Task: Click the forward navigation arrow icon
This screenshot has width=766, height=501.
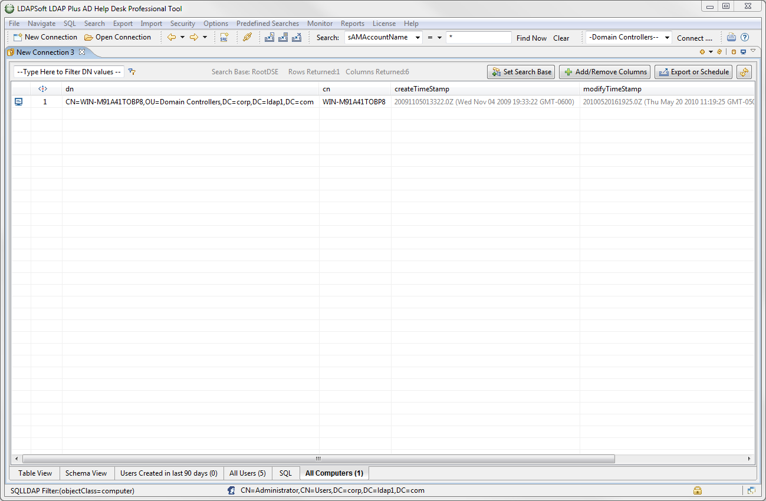Action: click(x=193, y=38)
